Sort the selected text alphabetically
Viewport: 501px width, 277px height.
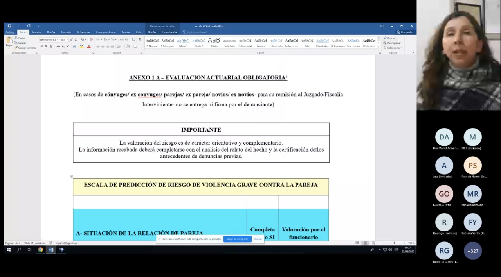pyautogui.click(x=133, y=39)
